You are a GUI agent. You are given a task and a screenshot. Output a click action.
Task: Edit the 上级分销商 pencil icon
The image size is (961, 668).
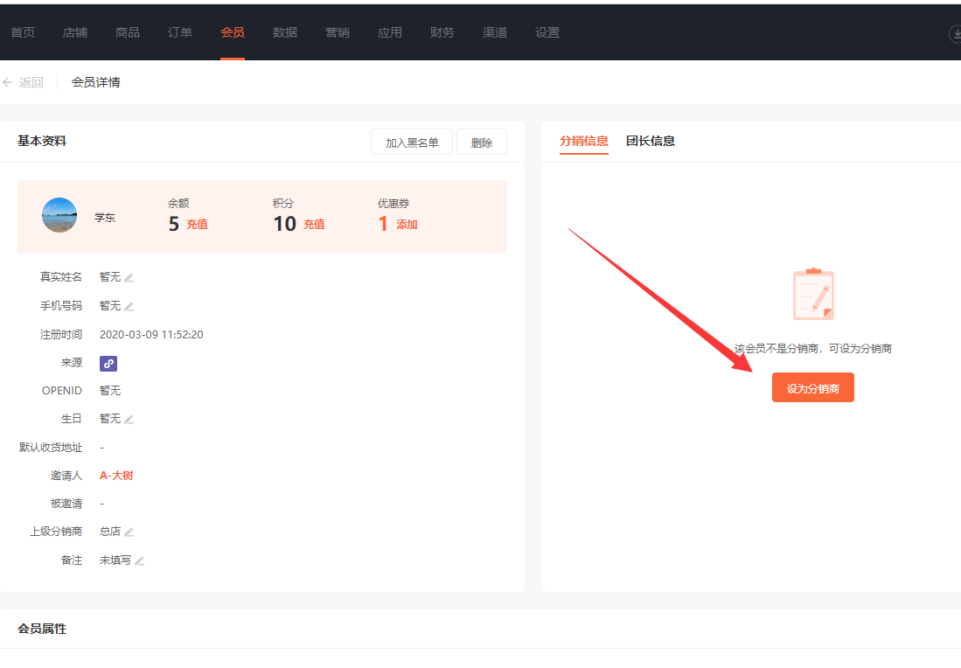coord(129,532)
